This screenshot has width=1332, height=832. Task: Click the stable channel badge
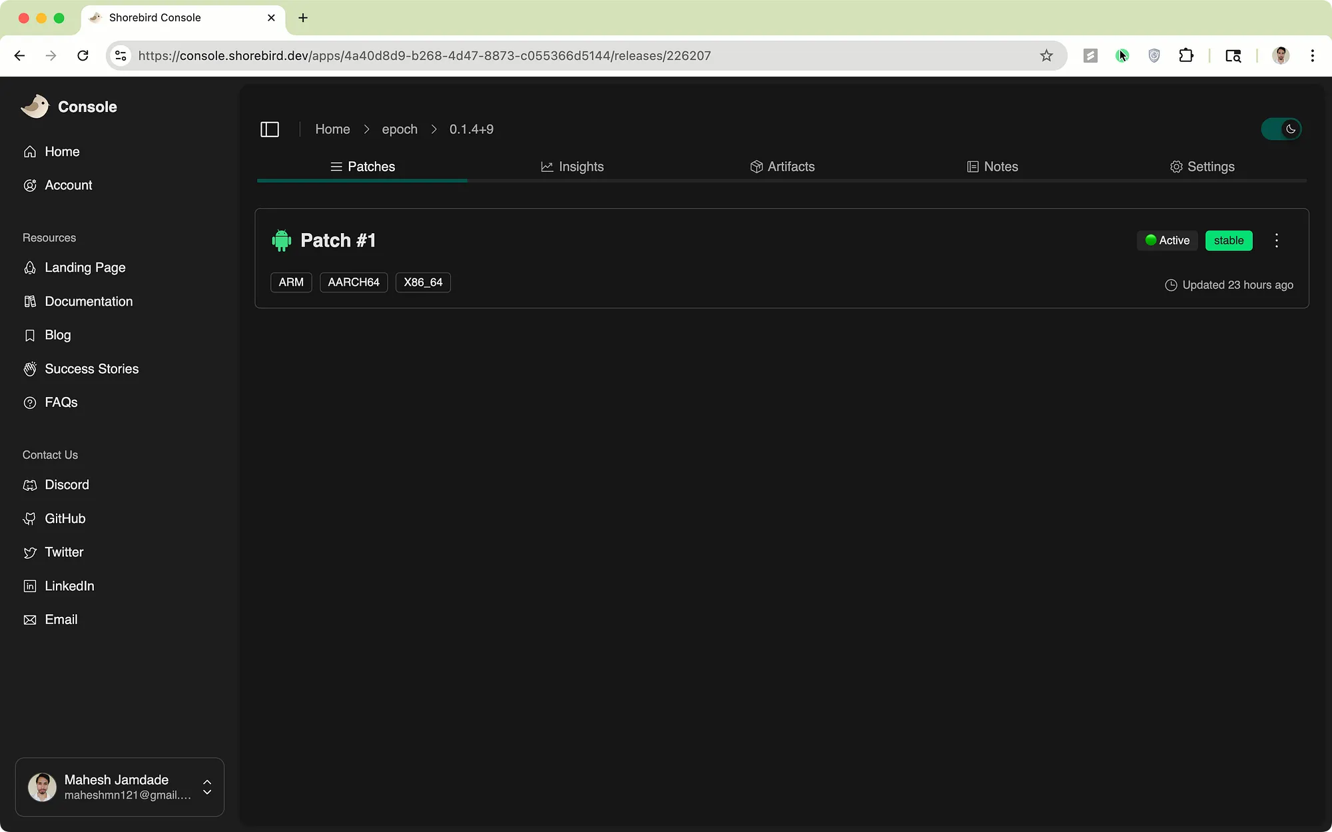1228,240
